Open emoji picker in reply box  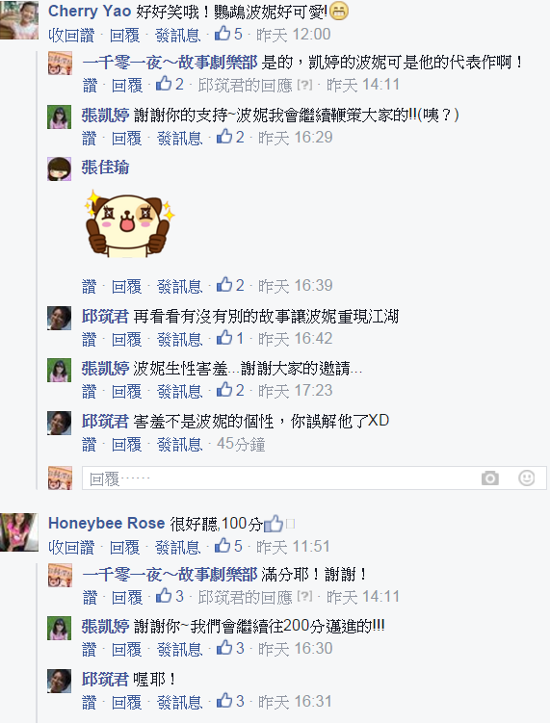(x=526, y=478)
